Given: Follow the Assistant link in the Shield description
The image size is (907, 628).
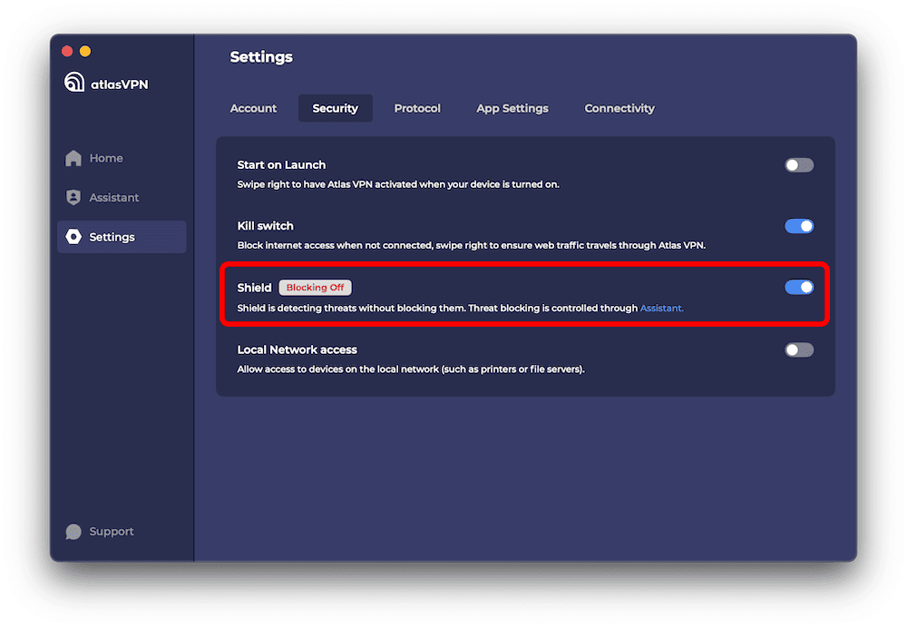Looking at the screenshot, I should pyautogui.click(x=661, y=309).
